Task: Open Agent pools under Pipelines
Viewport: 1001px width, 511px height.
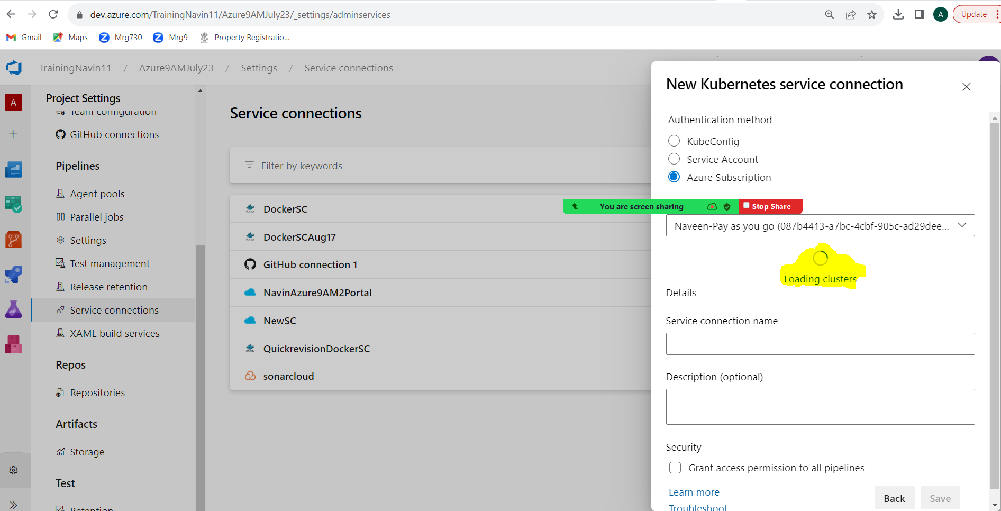Action: point(97,194)
